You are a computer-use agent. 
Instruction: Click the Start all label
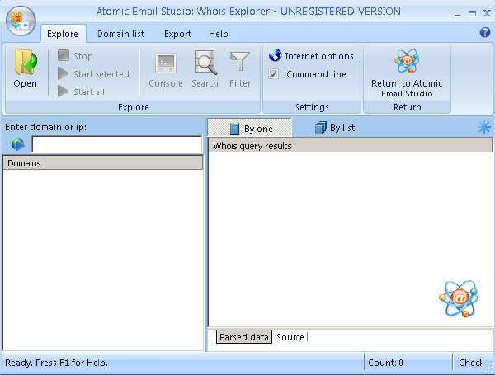tap(89, 91)
